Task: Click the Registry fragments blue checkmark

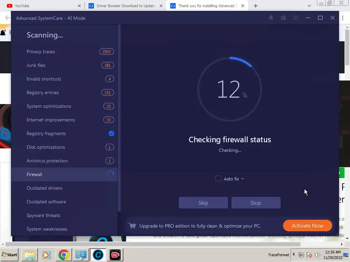Action: coord(111,133)
